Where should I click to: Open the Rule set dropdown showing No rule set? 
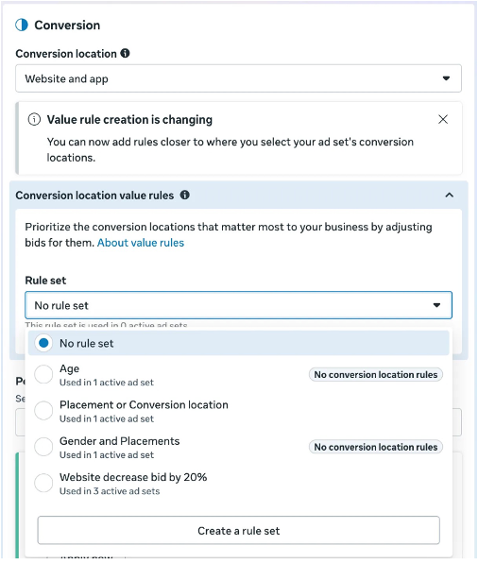point(238,305)
